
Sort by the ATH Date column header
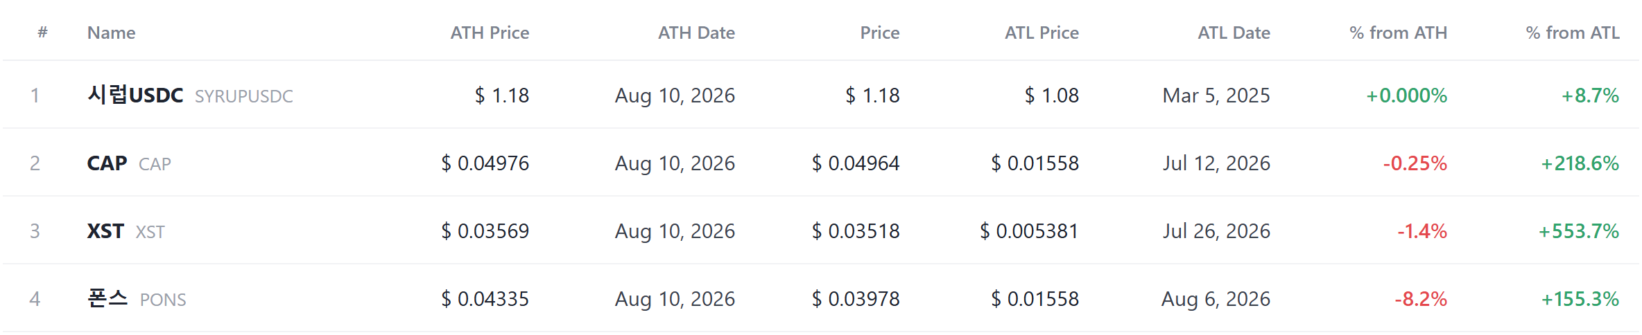(x=696, y=33)
